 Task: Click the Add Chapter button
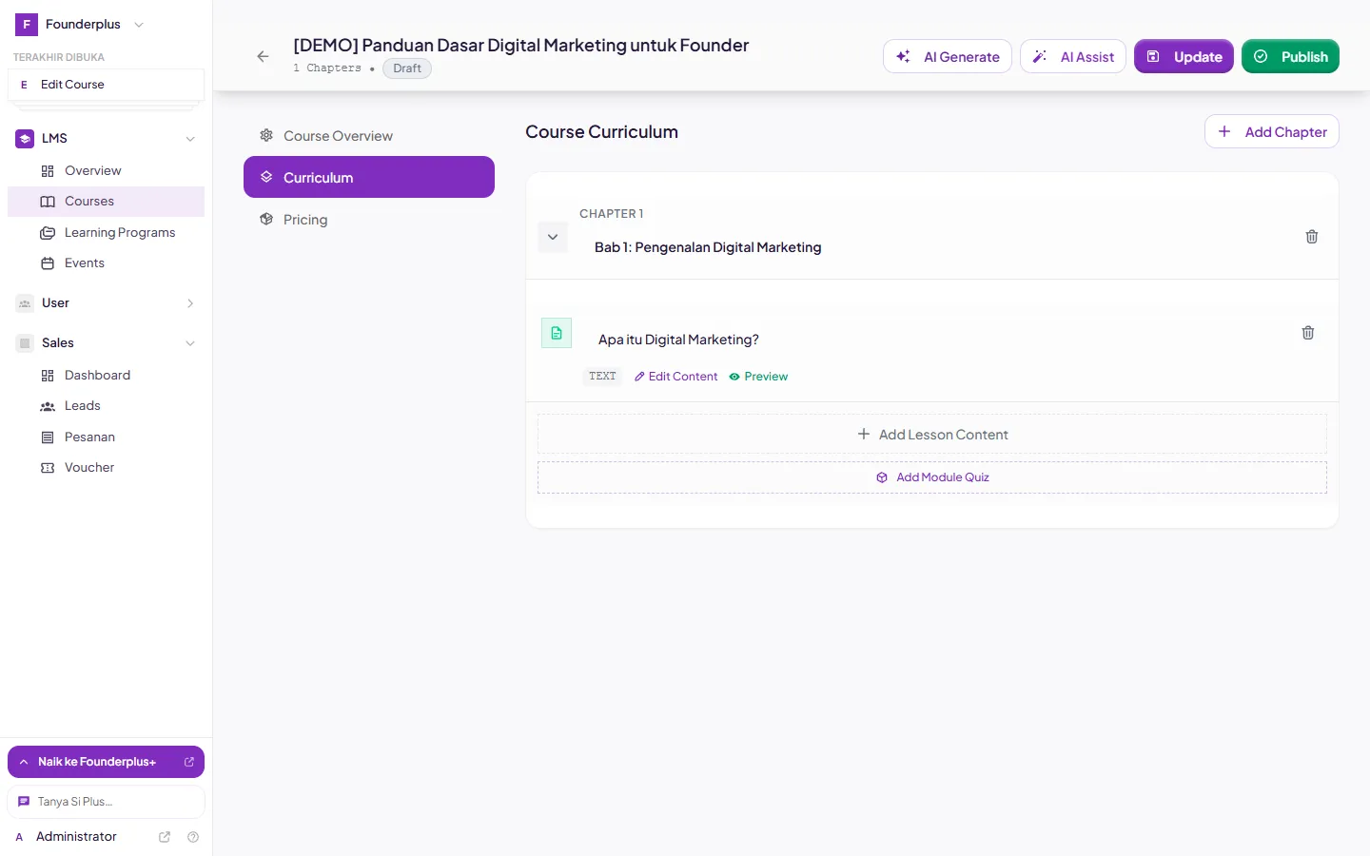coord(1272,132)
